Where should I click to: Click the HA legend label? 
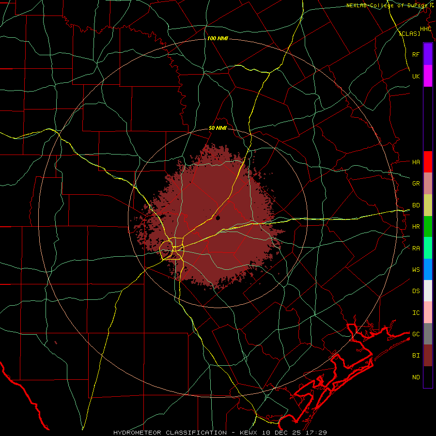(x=416, y=162)
